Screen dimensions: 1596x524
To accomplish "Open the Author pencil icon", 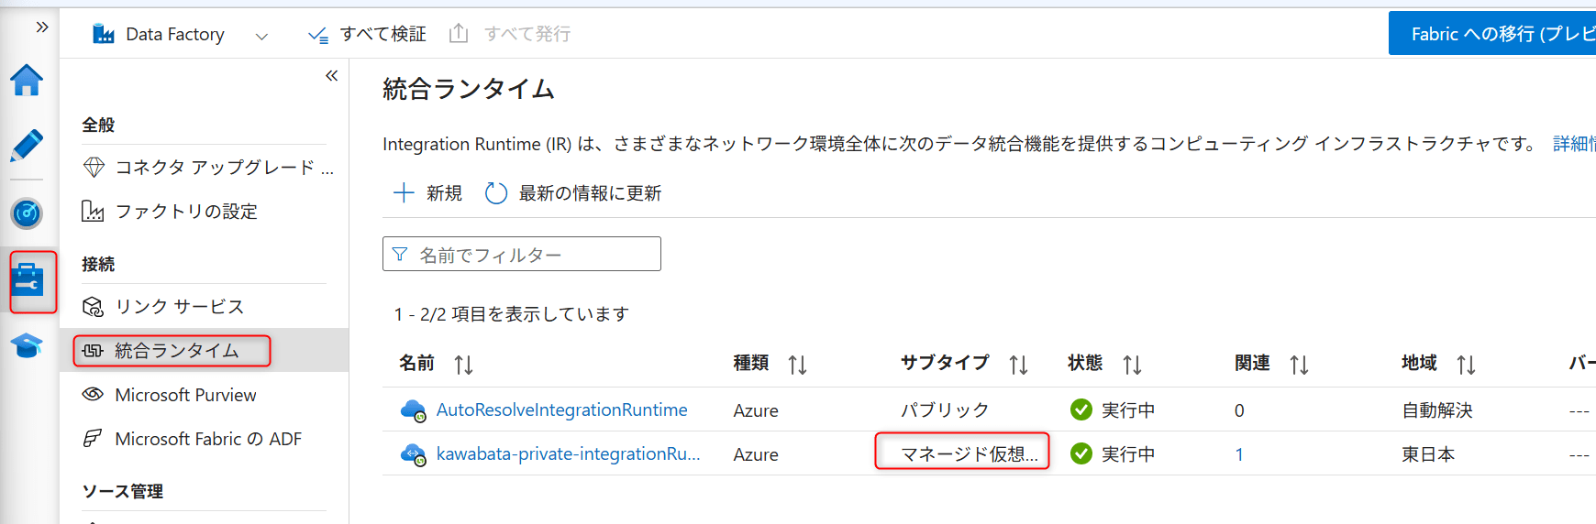I will 27,146.
